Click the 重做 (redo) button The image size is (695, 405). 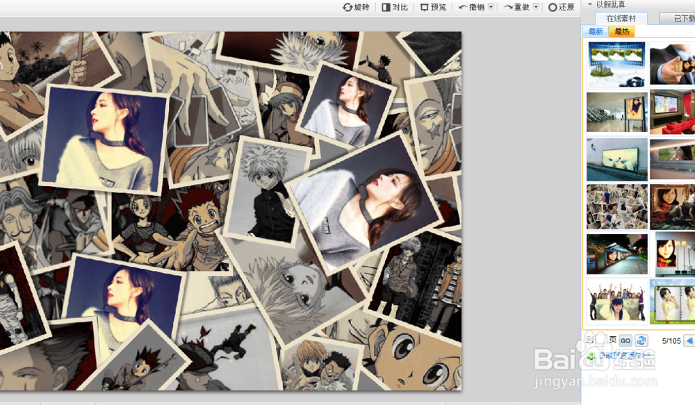516,7
